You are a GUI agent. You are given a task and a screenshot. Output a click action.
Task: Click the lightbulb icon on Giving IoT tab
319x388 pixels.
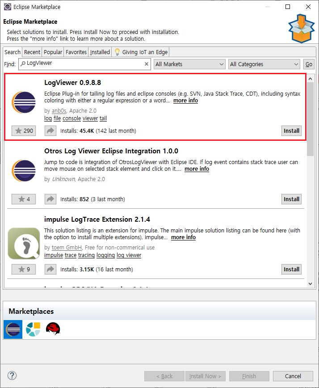pyautogui.click(x=117, y=52)
